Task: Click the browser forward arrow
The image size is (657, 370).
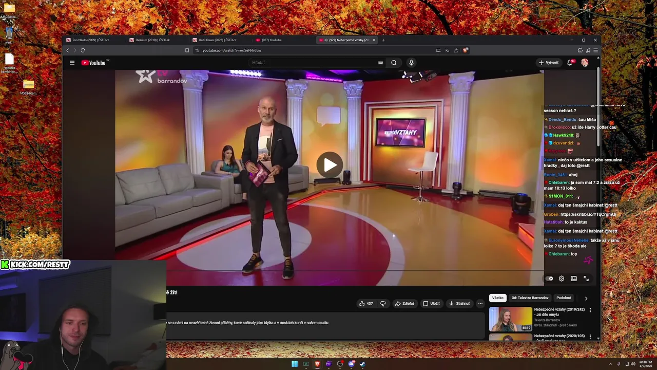Action: pyautogui.click(x=75, y=50)
